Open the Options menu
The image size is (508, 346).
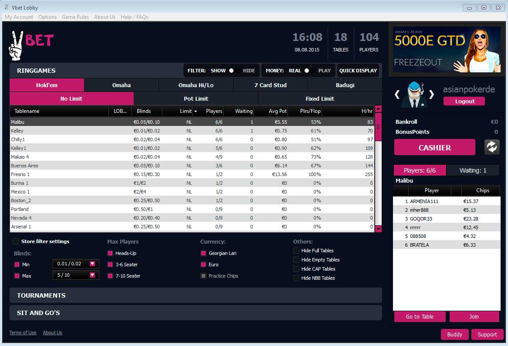[47, 17]
